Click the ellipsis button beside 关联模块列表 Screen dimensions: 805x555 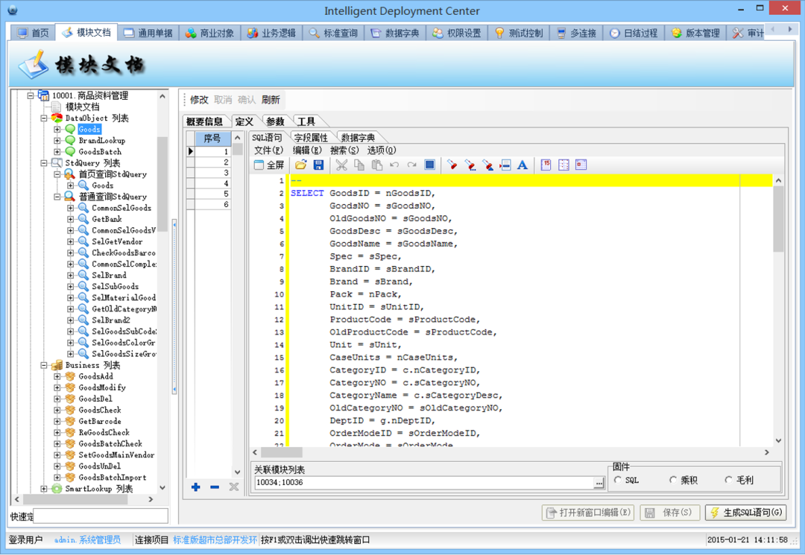(599, 482)
